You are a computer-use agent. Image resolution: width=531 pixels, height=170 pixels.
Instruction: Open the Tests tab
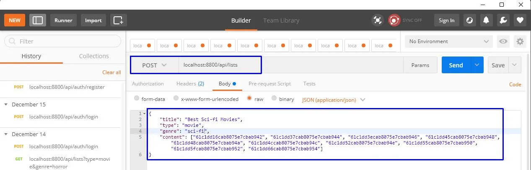tap(309, 84)
